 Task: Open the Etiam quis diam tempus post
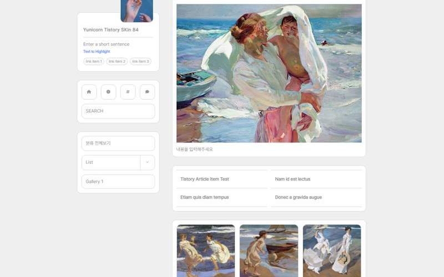tap(205, 197)
